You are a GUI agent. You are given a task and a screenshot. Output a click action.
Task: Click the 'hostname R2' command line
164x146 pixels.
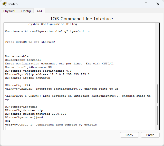tap(28, 67)
